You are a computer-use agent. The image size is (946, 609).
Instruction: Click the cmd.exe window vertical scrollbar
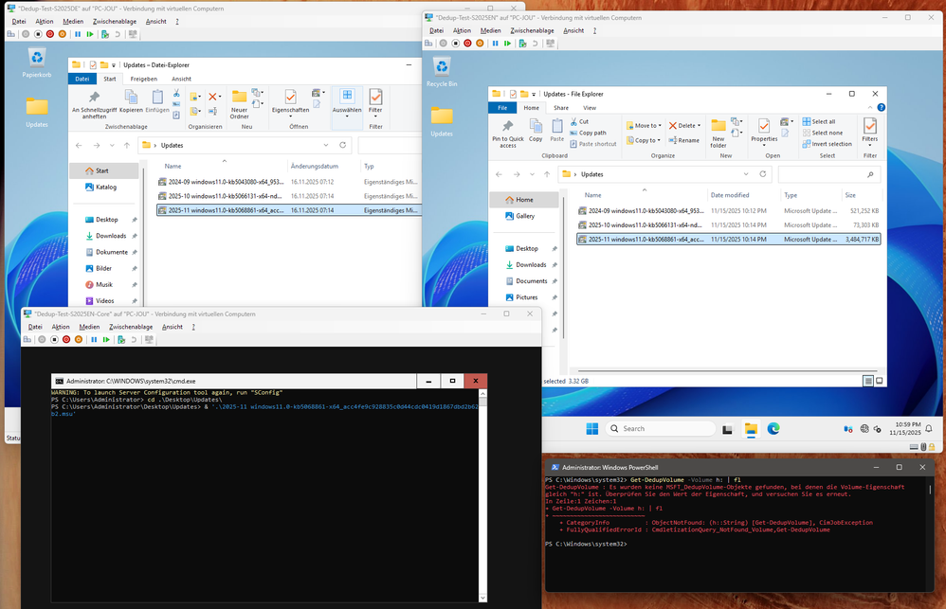click(482, 495)
